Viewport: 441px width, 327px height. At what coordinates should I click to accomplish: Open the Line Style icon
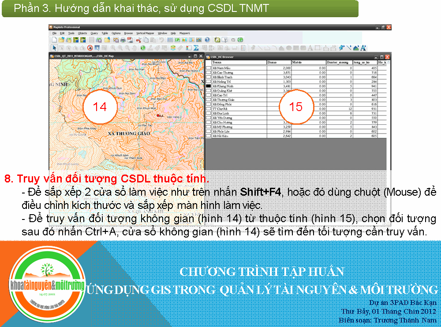pos(349,48)
